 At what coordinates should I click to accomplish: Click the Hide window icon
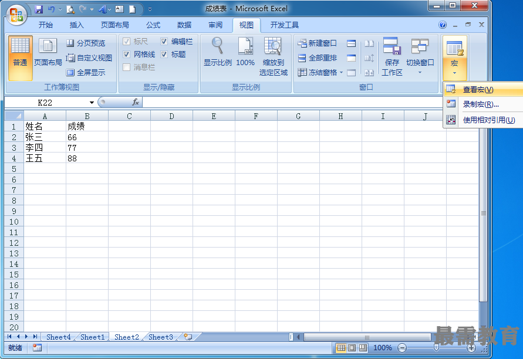tap(351, 58)
